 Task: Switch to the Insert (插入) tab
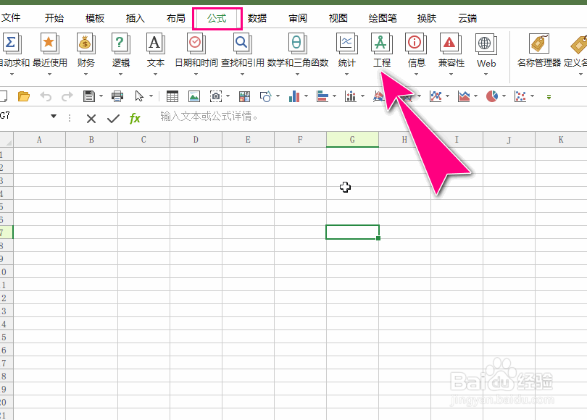(x=135, y=18)
